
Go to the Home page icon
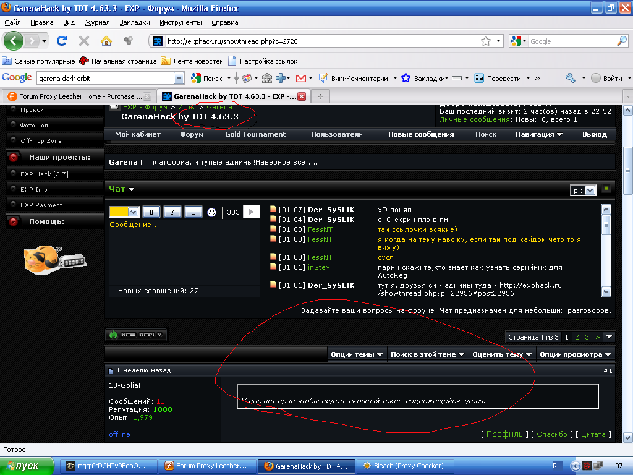click(106, 41)
